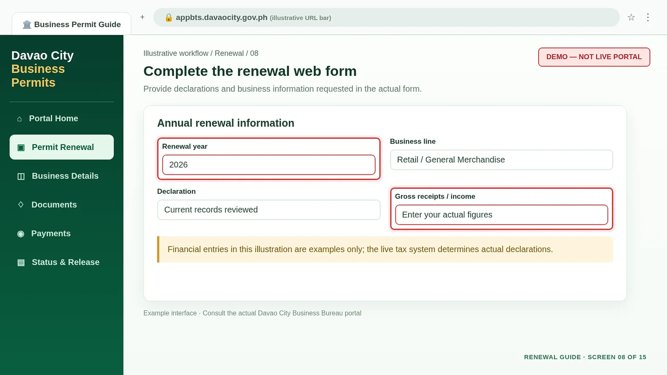This screenshot has height=375, width=667.
Task: Open the browser three-dot menu
Action: click(x=648, y=17)
